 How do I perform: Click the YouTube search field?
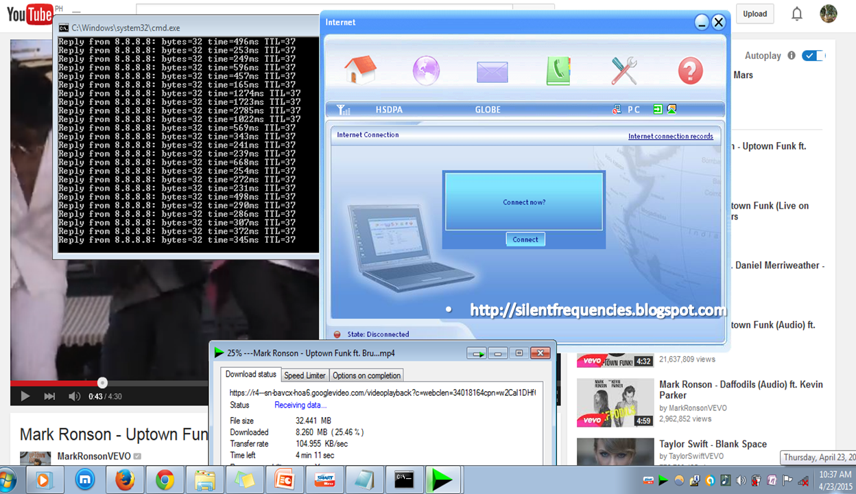click(324, 8)
